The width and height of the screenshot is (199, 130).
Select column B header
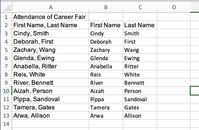[106, 8]
